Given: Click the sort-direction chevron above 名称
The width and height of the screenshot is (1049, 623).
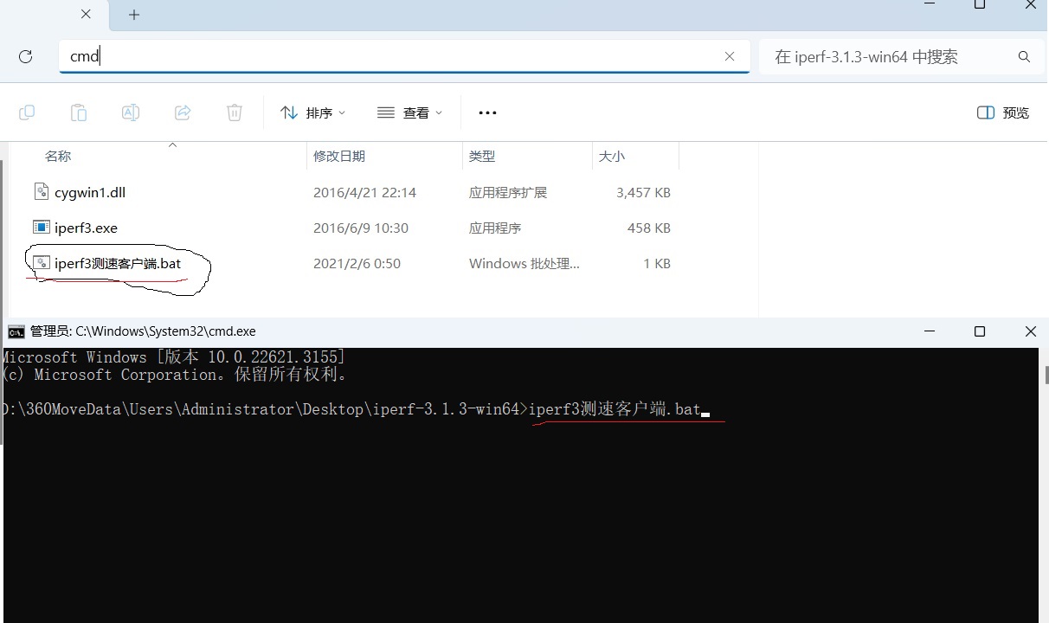Looking at the screenshot, I should pos(172,145).
